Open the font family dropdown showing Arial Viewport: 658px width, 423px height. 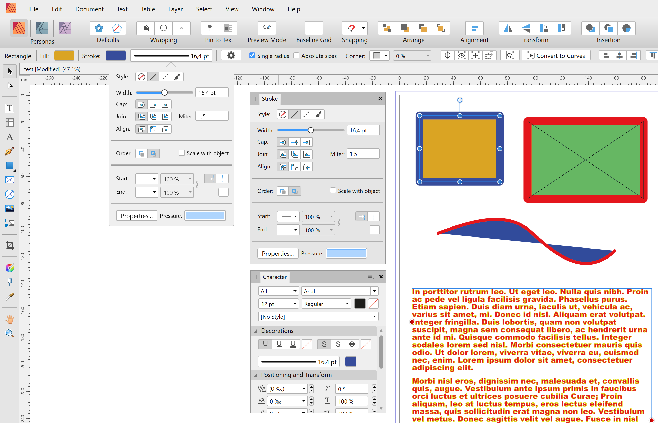tap(374, 291)
